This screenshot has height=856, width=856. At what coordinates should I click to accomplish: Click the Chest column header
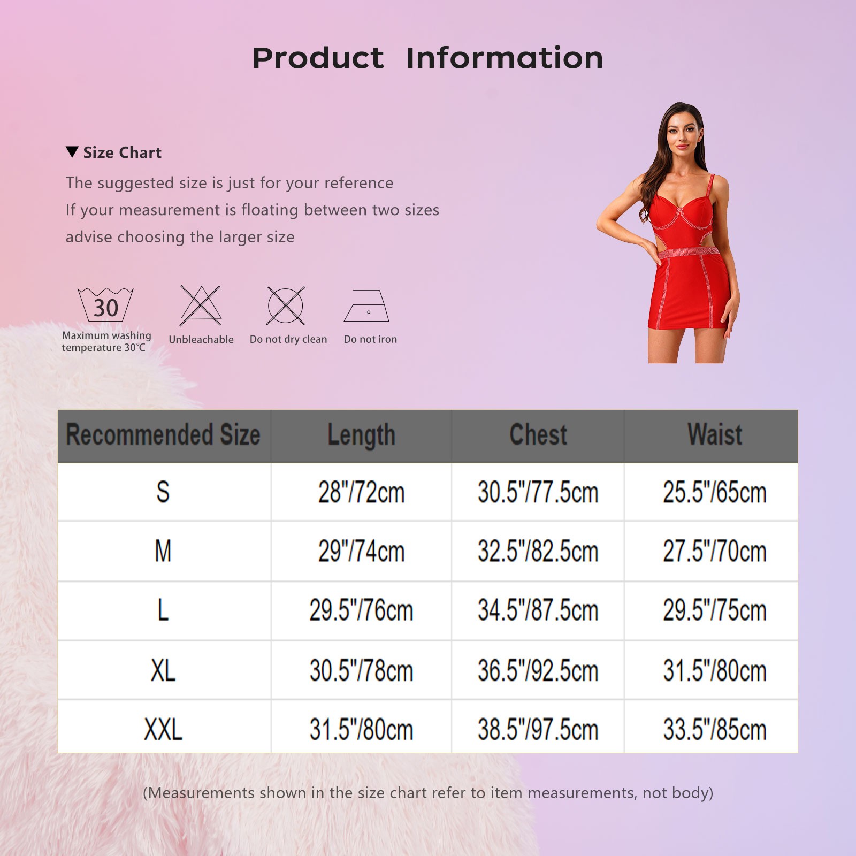[538, 435]
